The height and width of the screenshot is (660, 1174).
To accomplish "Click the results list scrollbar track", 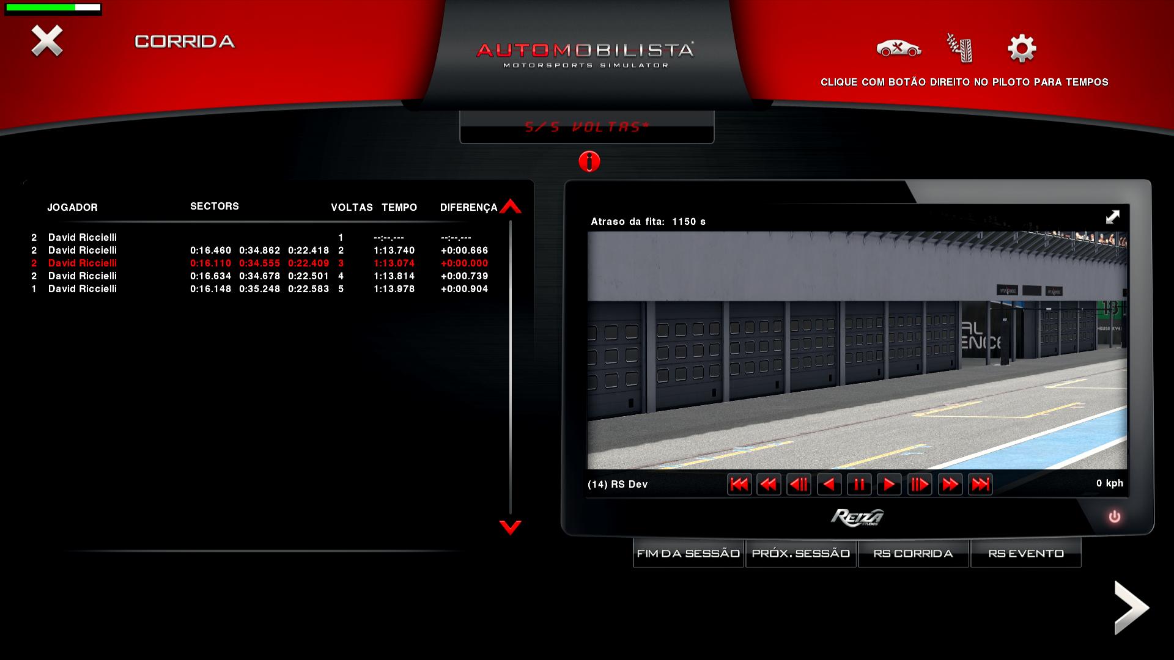I will click(x=511, y=367).
